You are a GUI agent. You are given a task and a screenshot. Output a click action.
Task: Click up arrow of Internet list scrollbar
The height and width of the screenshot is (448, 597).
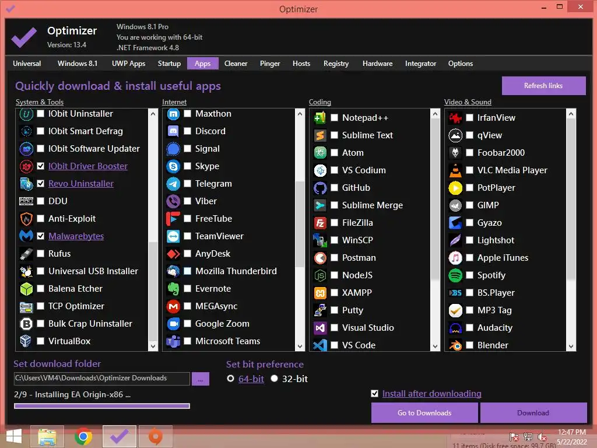point(300,114)
